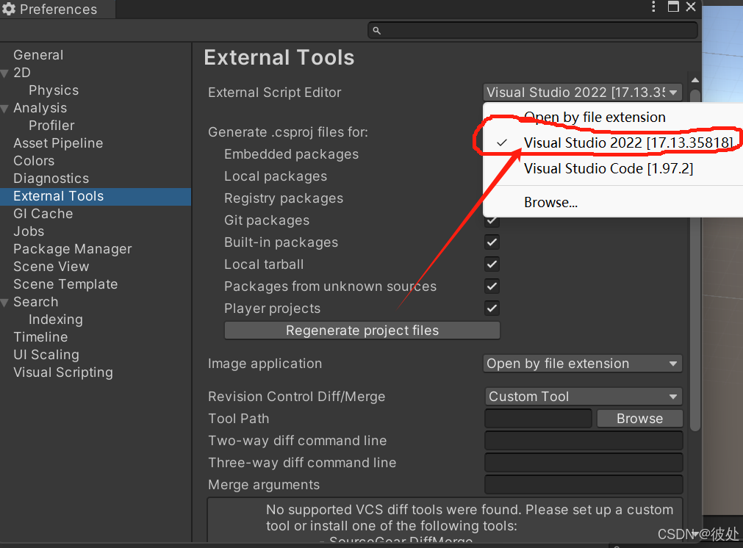Viewport: 743px width, 548px height.
Task: Select Physics under 2D
Action: [54, 90]
